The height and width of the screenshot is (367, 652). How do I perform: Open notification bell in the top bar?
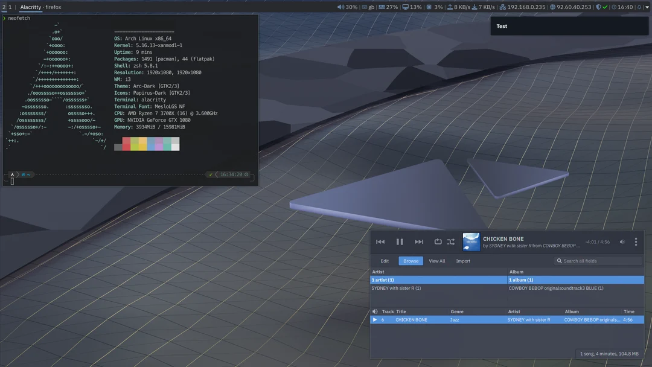[639, 7]
